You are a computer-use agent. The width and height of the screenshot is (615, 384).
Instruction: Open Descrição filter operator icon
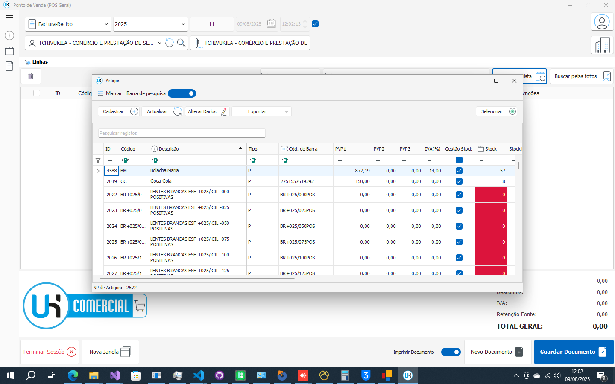coord(155,160)
